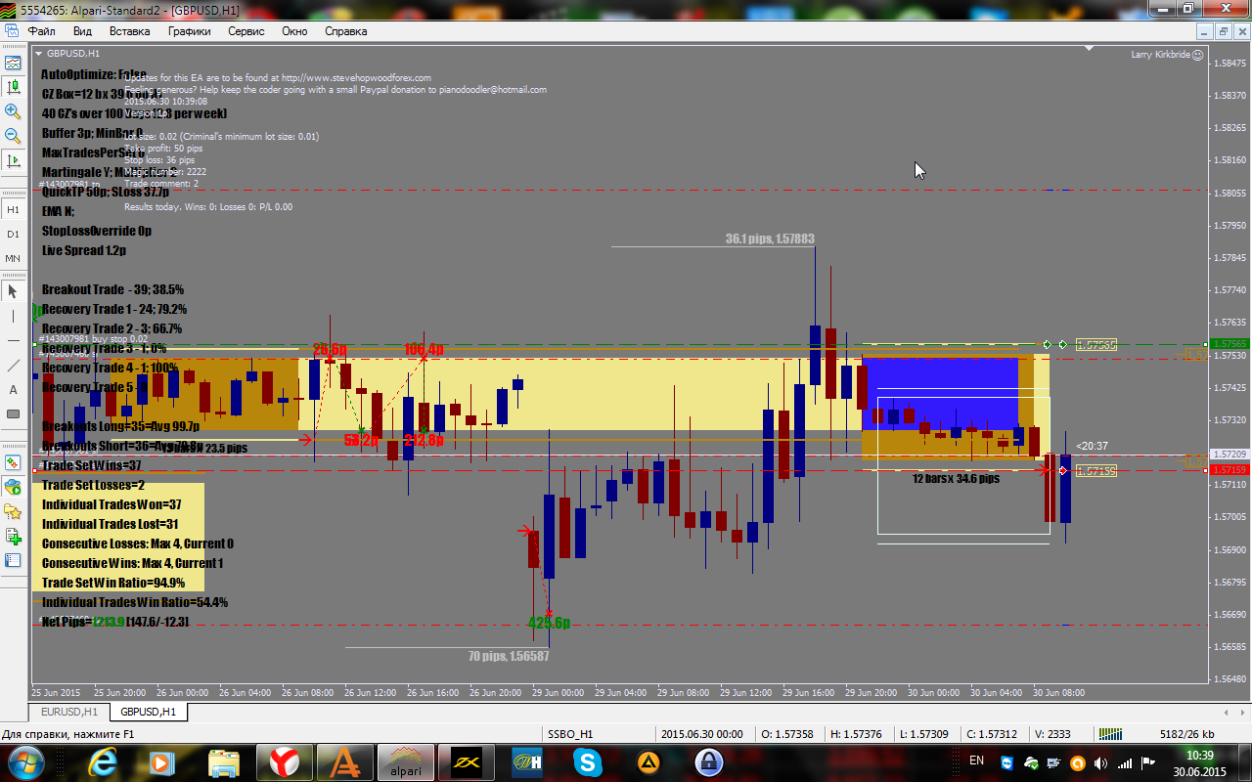Click the red 106.4p label
This screenshot has width=1252, height=782.
pyautogui.click(x=424, y=349)
